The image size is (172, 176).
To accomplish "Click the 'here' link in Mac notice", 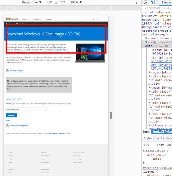I will tap(9, 89).
